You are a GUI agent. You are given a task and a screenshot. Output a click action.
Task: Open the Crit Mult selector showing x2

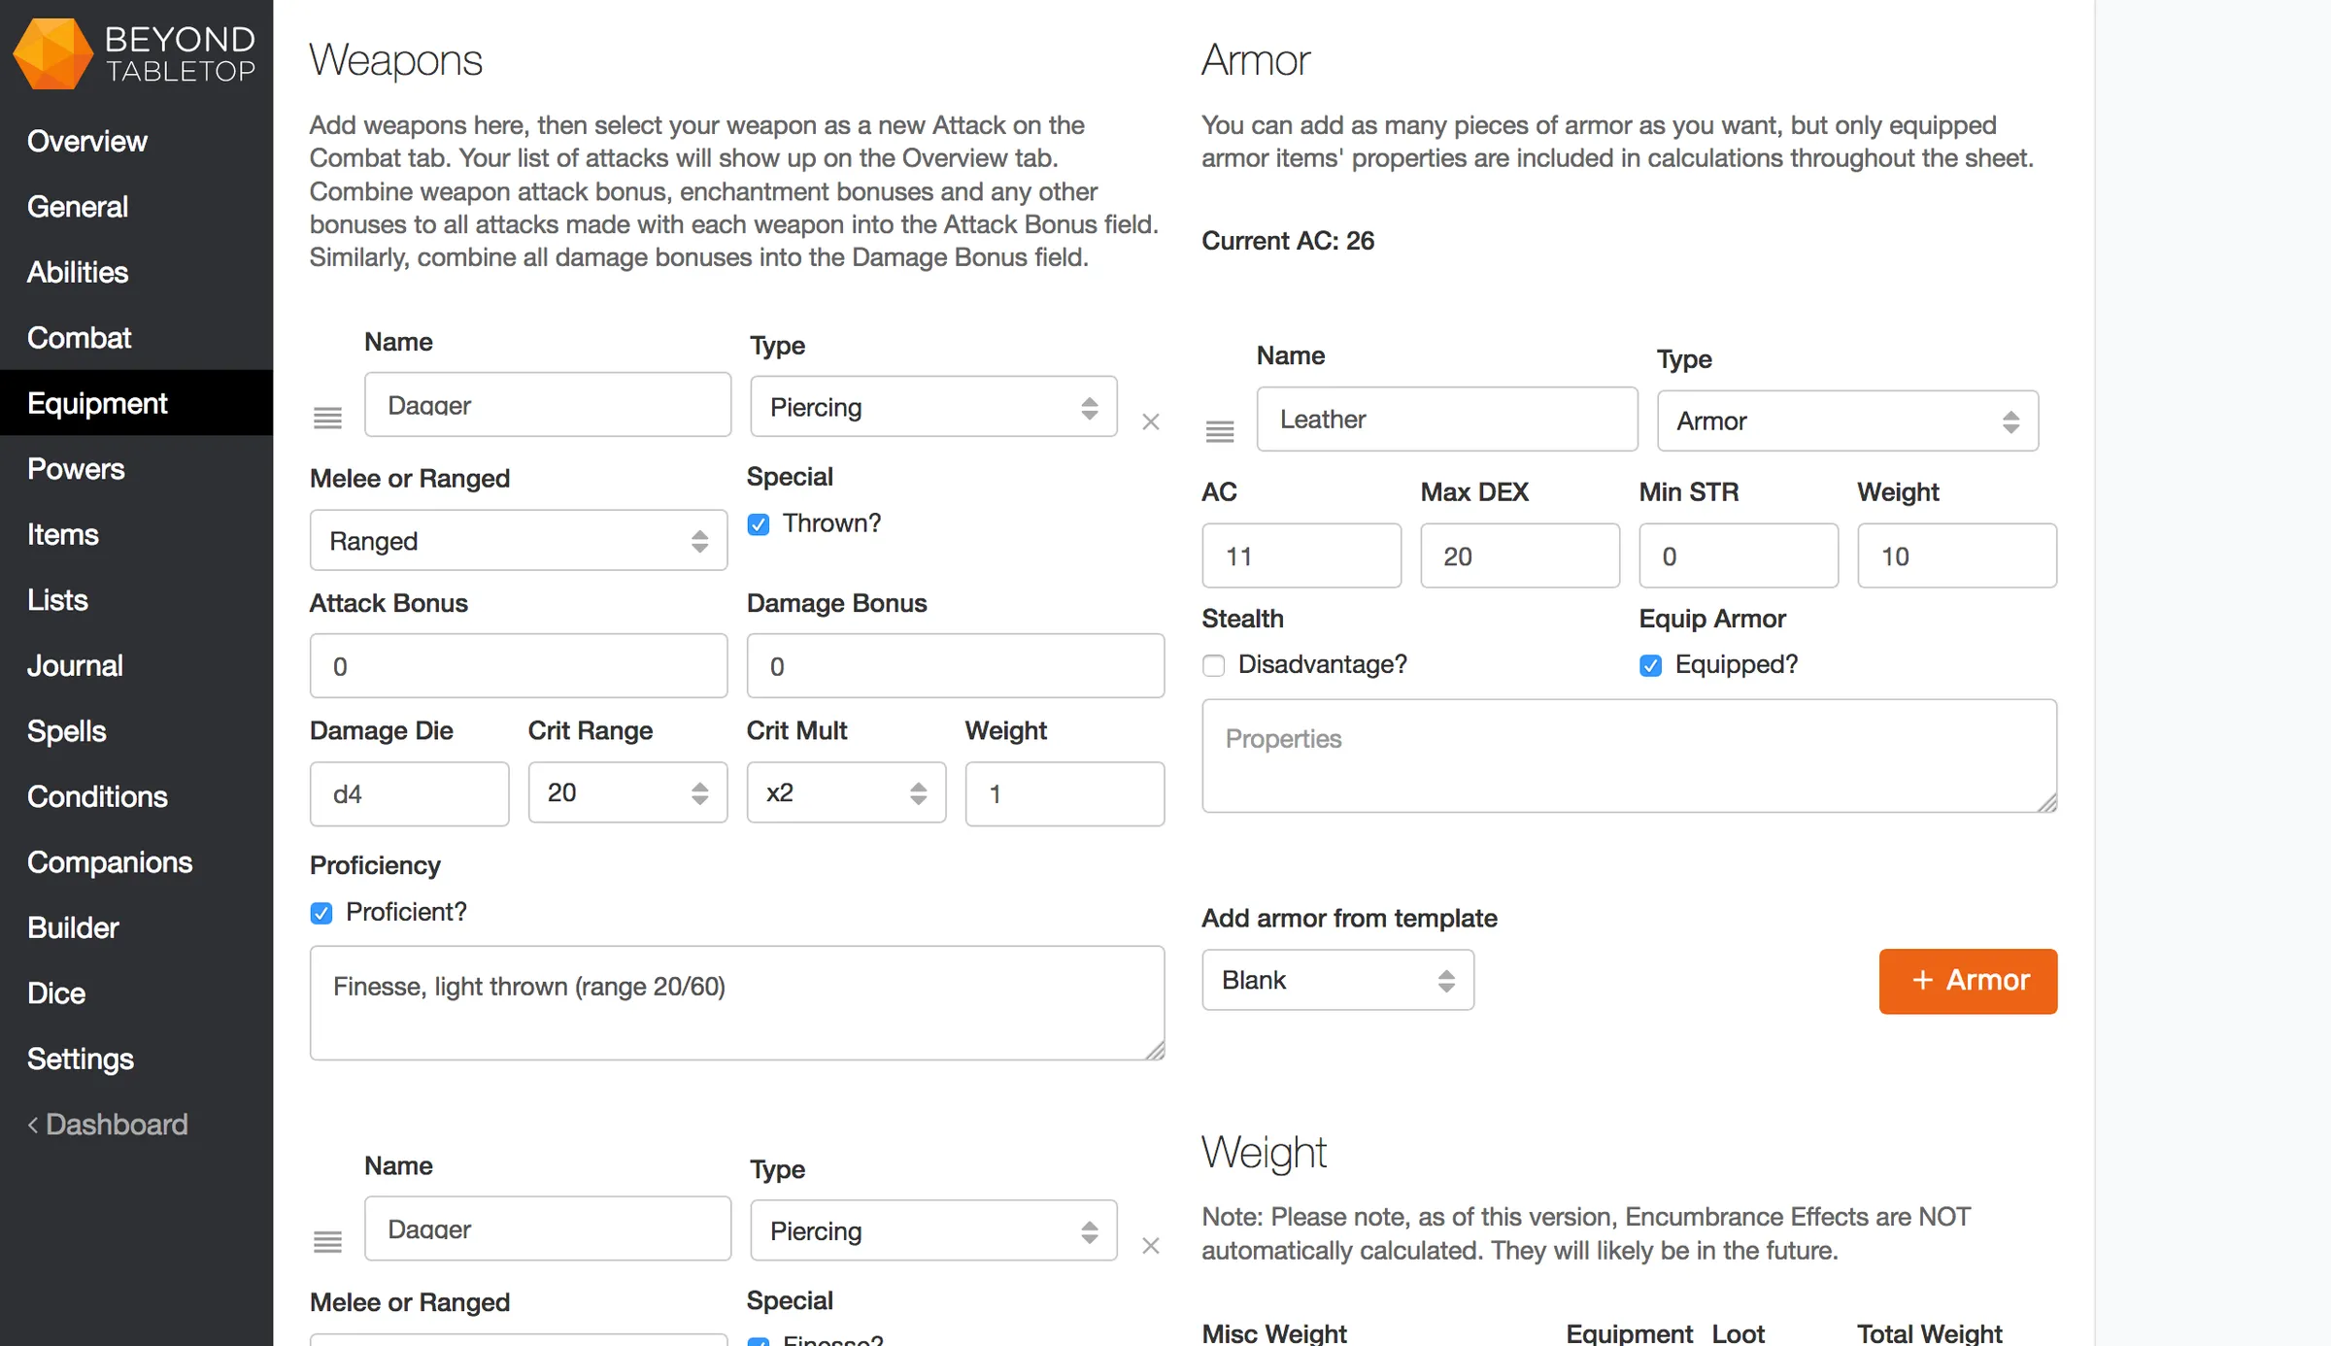(x=845, y=792)
